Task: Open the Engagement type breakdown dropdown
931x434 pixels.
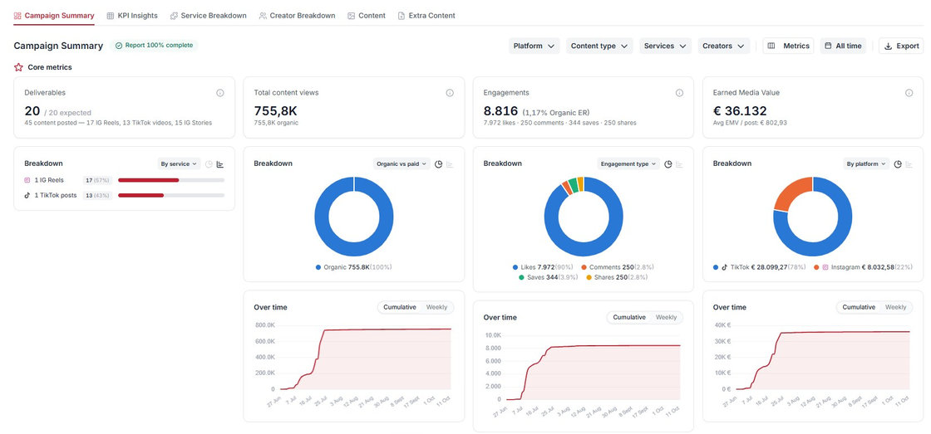Action: point(628,163)
